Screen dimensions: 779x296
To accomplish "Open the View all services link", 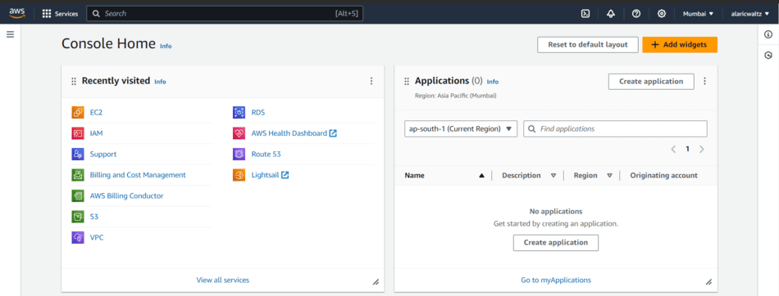I will (x=222, y=280).
